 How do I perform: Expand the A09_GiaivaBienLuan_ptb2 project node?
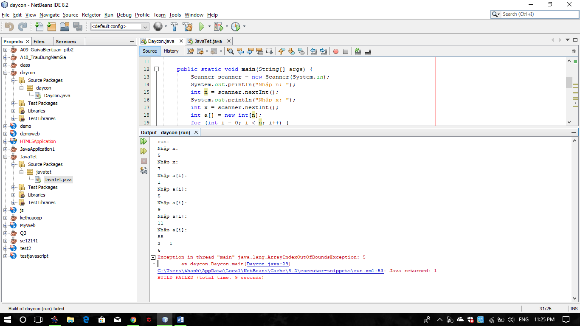click(x=6, y=50)
